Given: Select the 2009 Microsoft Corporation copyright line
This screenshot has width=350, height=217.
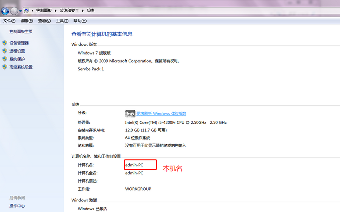Looking at the screenshot, I should coord(129,61).
